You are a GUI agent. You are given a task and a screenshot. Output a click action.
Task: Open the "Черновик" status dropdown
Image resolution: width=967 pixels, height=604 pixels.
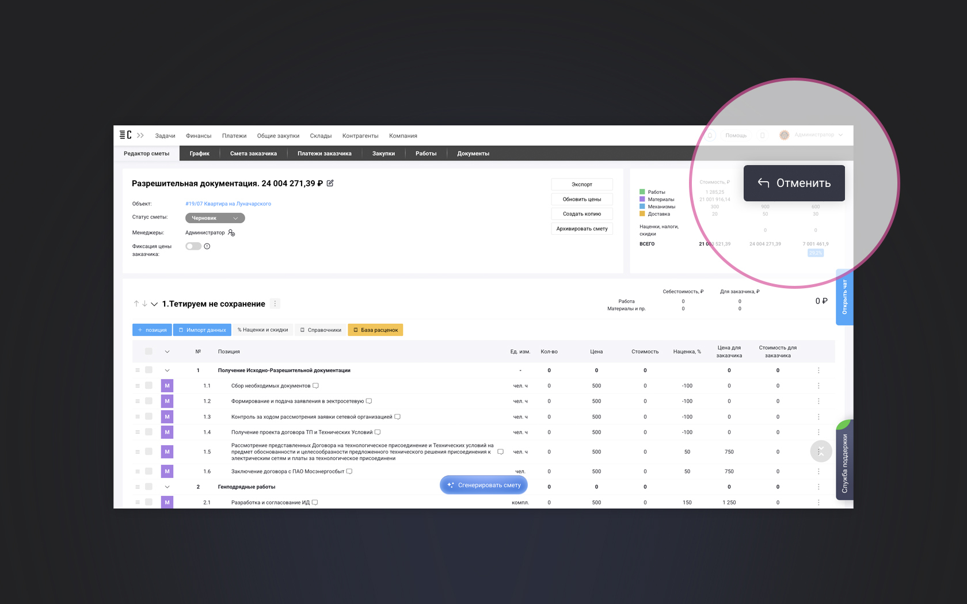tap(215, 218)
